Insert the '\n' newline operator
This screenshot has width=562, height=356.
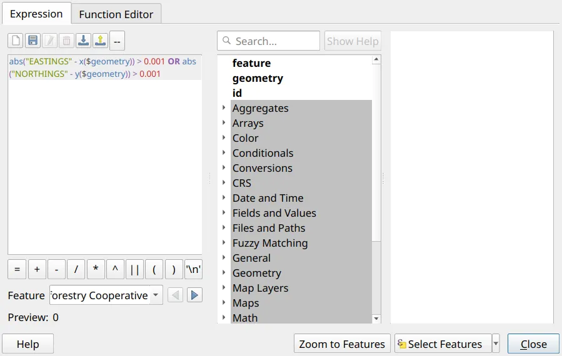click(x=194, y=269)
